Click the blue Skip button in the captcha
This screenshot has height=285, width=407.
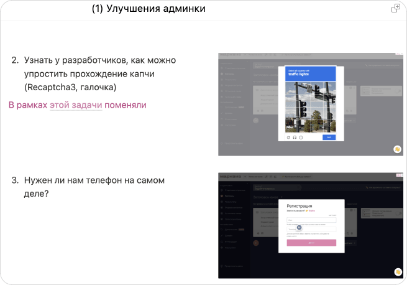click(329, 138)
